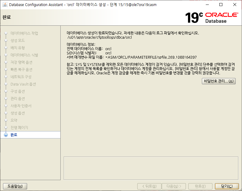The width and height of the screenshot is (242, 191).
Task: Select 생성 모드 step in sidebar
Action: 18,40
